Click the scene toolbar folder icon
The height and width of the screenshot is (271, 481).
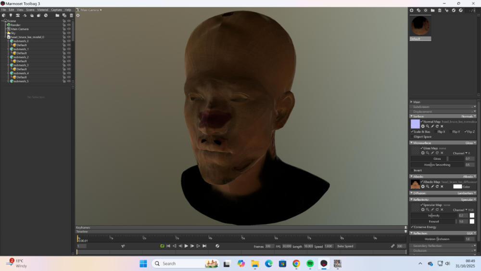point(57,15)
